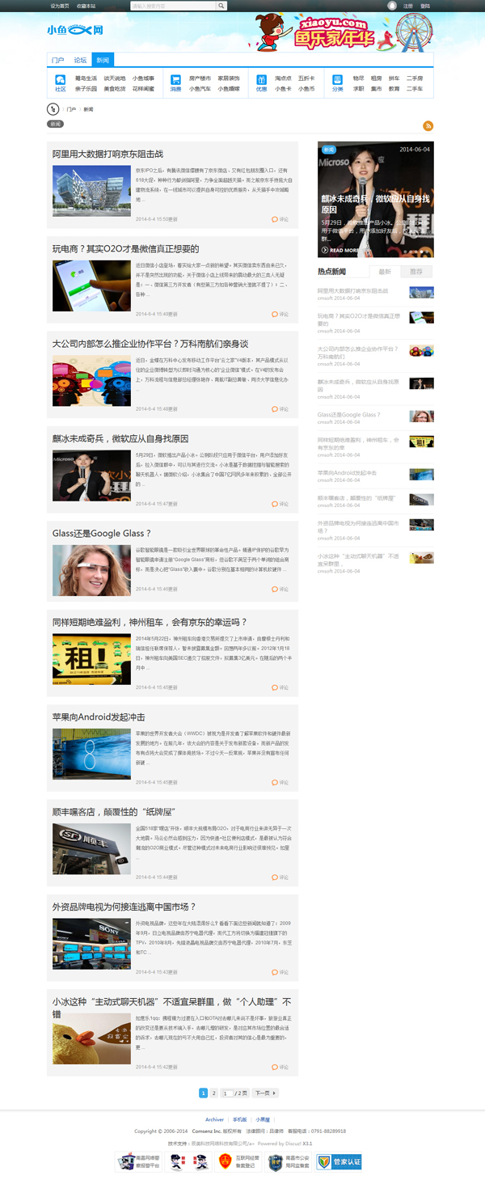The height and width of the screenshot is (1184, 485).
Task: Open the 美食吃货 nav link
Action: click(115, 89)
